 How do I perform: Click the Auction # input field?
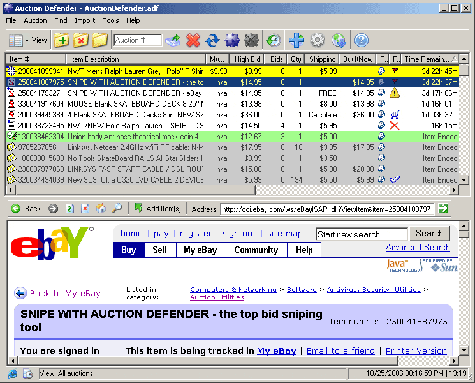pyautogui.click(x=137, y=40)
